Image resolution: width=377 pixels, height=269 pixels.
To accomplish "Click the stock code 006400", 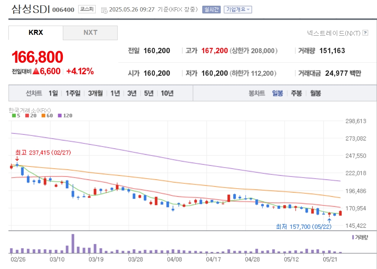I will pyautogui.click(x=63, y=10).
